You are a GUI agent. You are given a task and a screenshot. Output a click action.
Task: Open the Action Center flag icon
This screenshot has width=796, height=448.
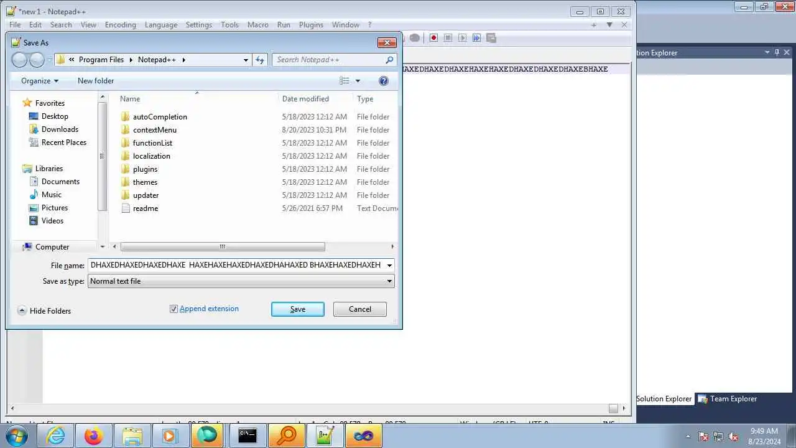click(x=703, y=437)
